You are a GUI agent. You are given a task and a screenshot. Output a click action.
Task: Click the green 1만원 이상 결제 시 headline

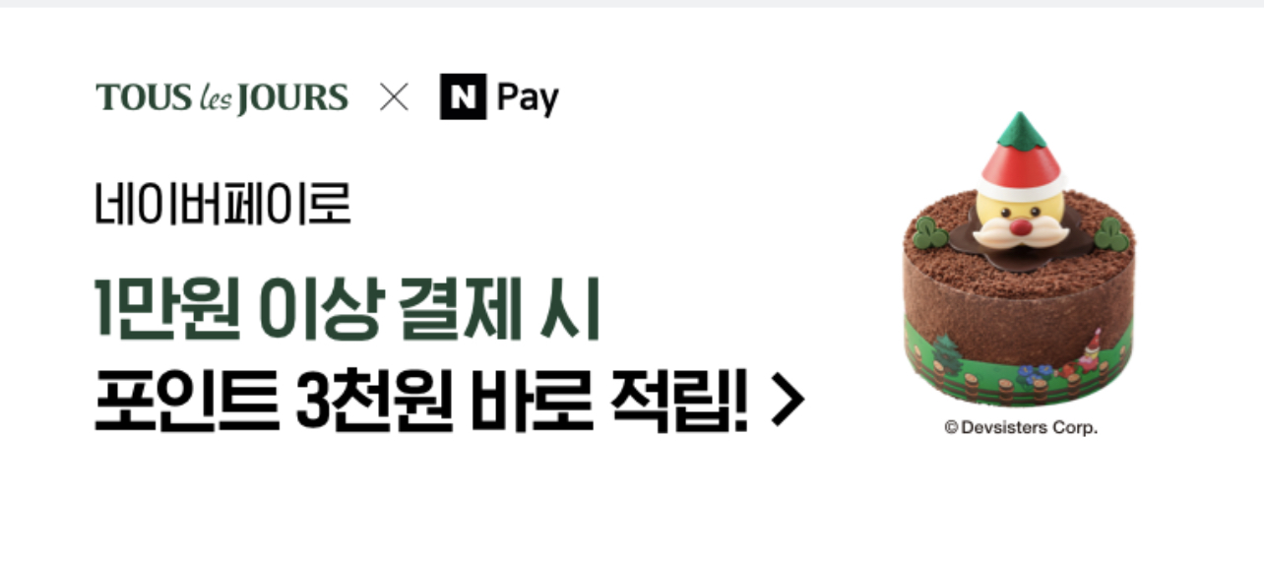click(x=348, y=311)
